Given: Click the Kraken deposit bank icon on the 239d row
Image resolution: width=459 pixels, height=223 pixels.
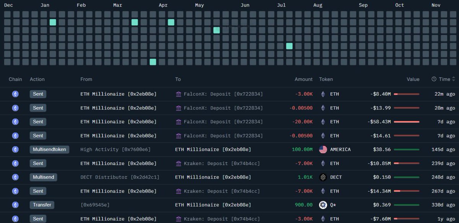Looking at the screenshot, I should coord(179,163).
